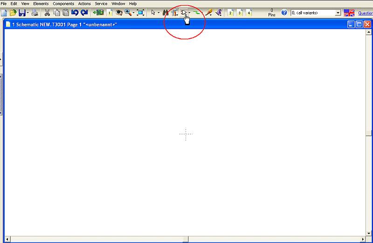Click the Print icon
373x243 pixels.
35,13
